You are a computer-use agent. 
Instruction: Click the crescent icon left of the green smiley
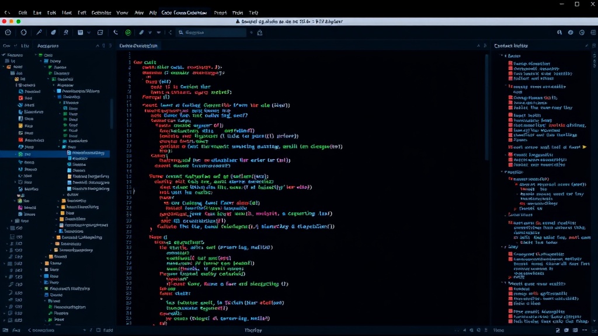tap(116, 33)
